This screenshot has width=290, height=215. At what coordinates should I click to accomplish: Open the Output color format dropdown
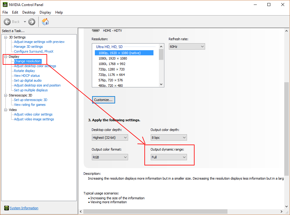pyautogui.click(x=110, y=157)
